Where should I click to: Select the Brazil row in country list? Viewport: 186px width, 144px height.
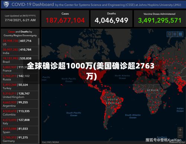pyautogui.click(x=19, y=60)
